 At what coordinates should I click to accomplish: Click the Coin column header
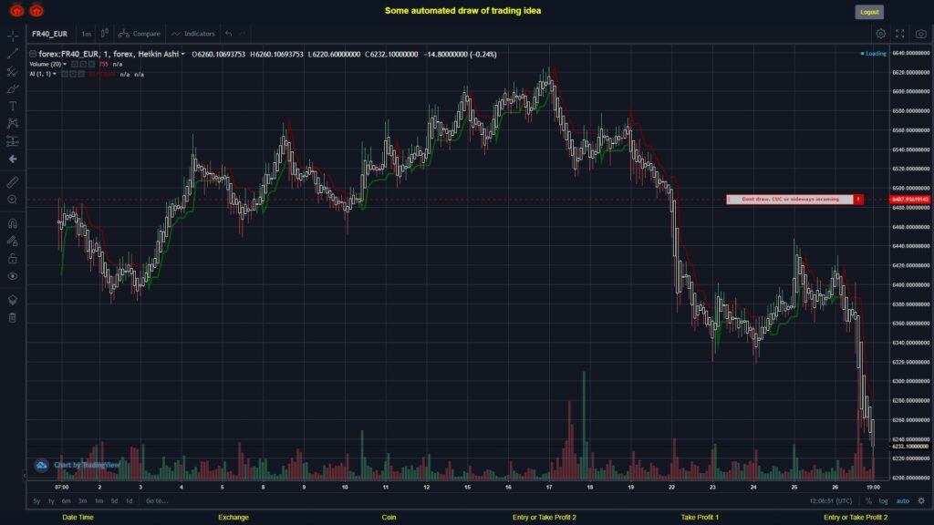click(389, 518)
